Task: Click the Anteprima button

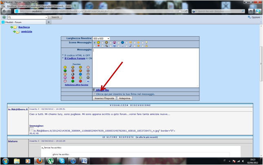Action: tap(124, 98)
